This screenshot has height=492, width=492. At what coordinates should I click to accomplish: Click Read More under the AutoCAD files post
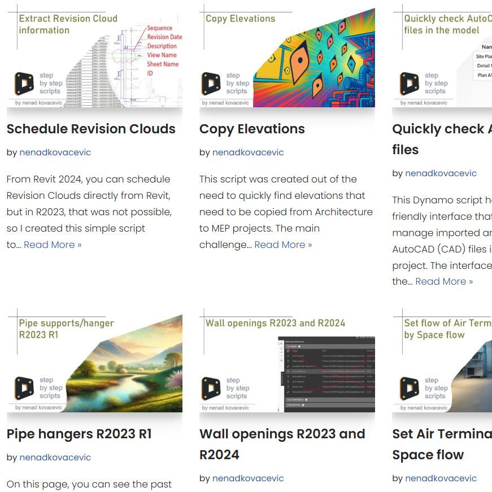coord(444,281)
